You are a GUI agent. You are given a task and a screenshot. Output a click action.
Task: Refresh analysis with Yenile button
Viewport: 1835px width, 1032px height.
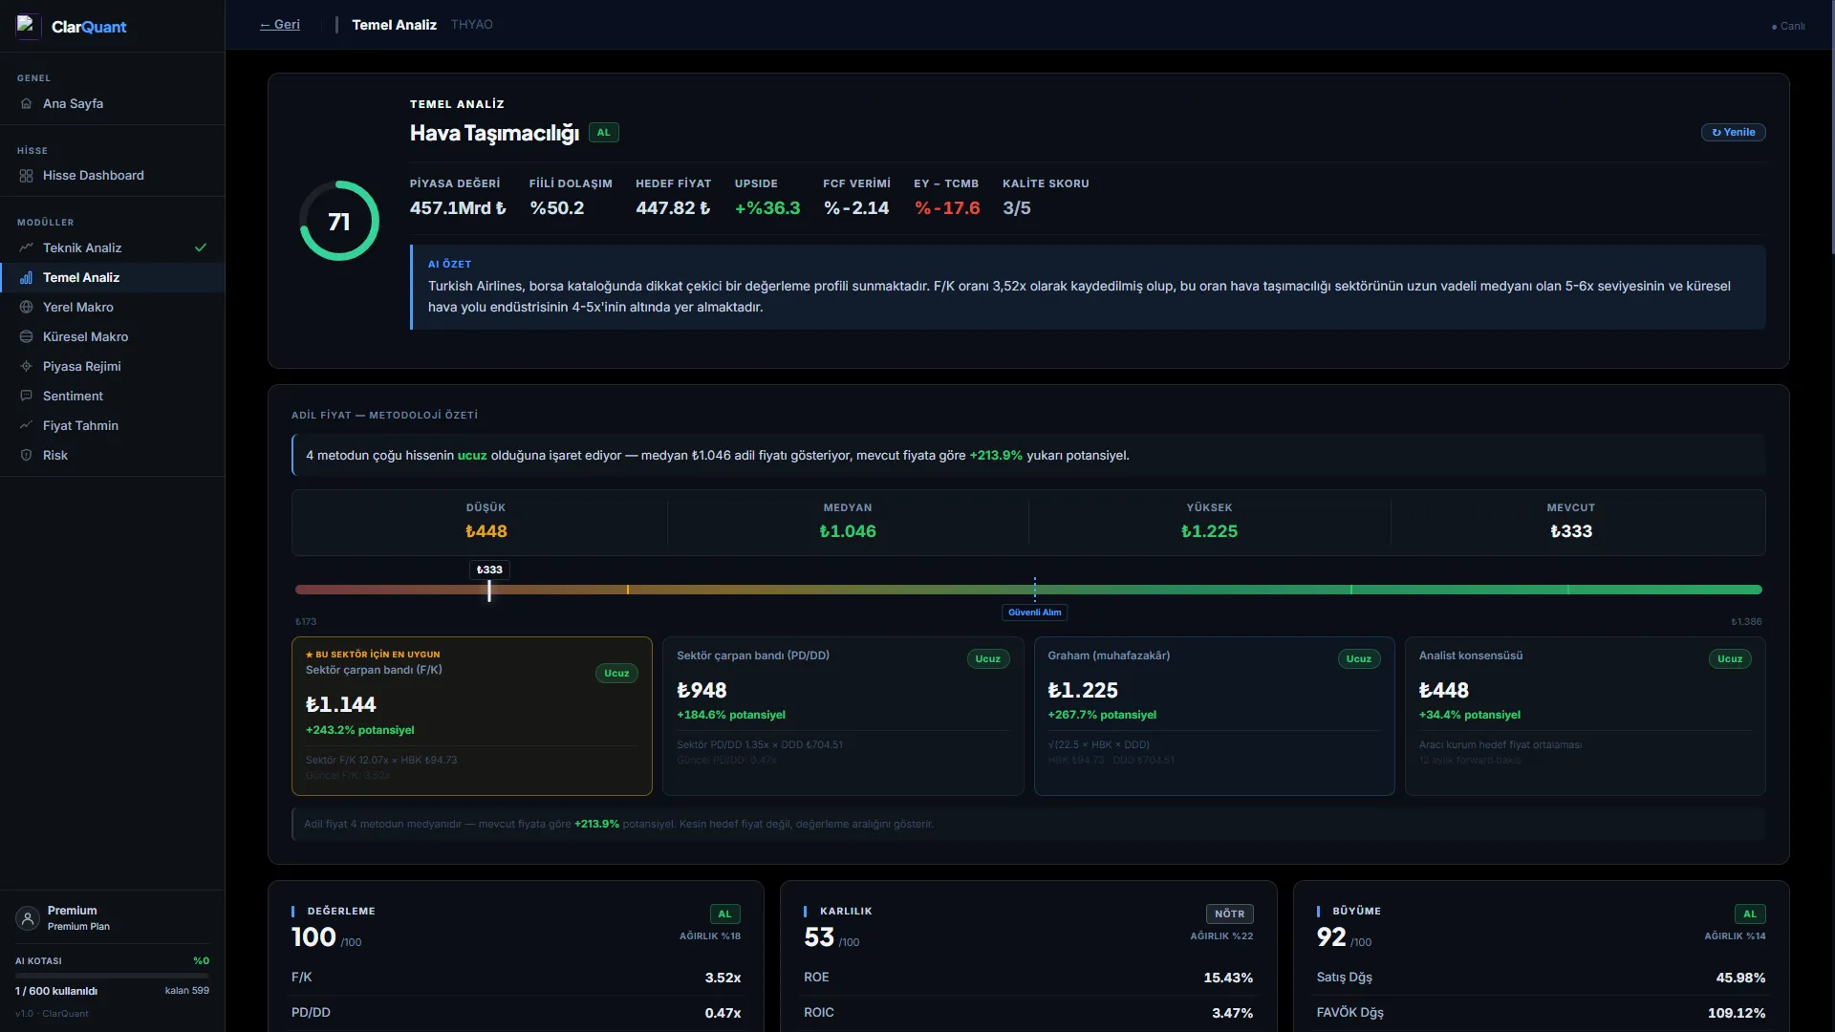click(1733, 132)
